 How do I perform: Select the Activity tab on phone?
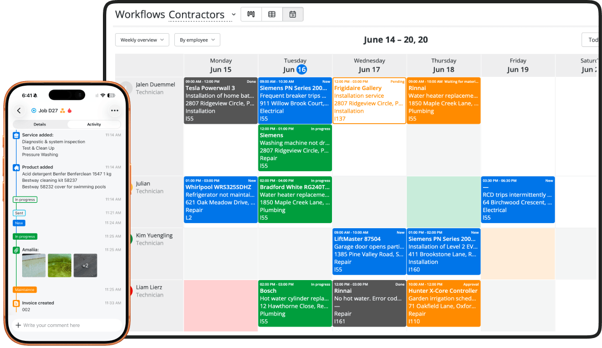94,124
